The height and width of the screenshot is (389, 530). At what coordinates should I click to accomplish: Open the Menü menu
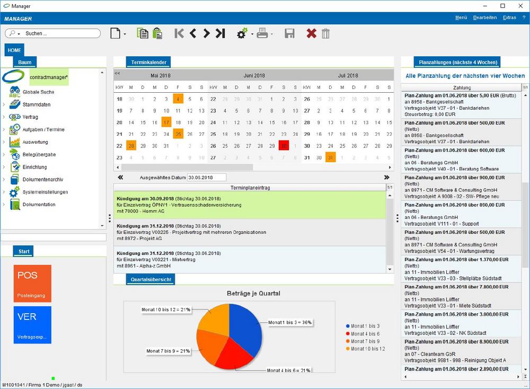(461, 17)
